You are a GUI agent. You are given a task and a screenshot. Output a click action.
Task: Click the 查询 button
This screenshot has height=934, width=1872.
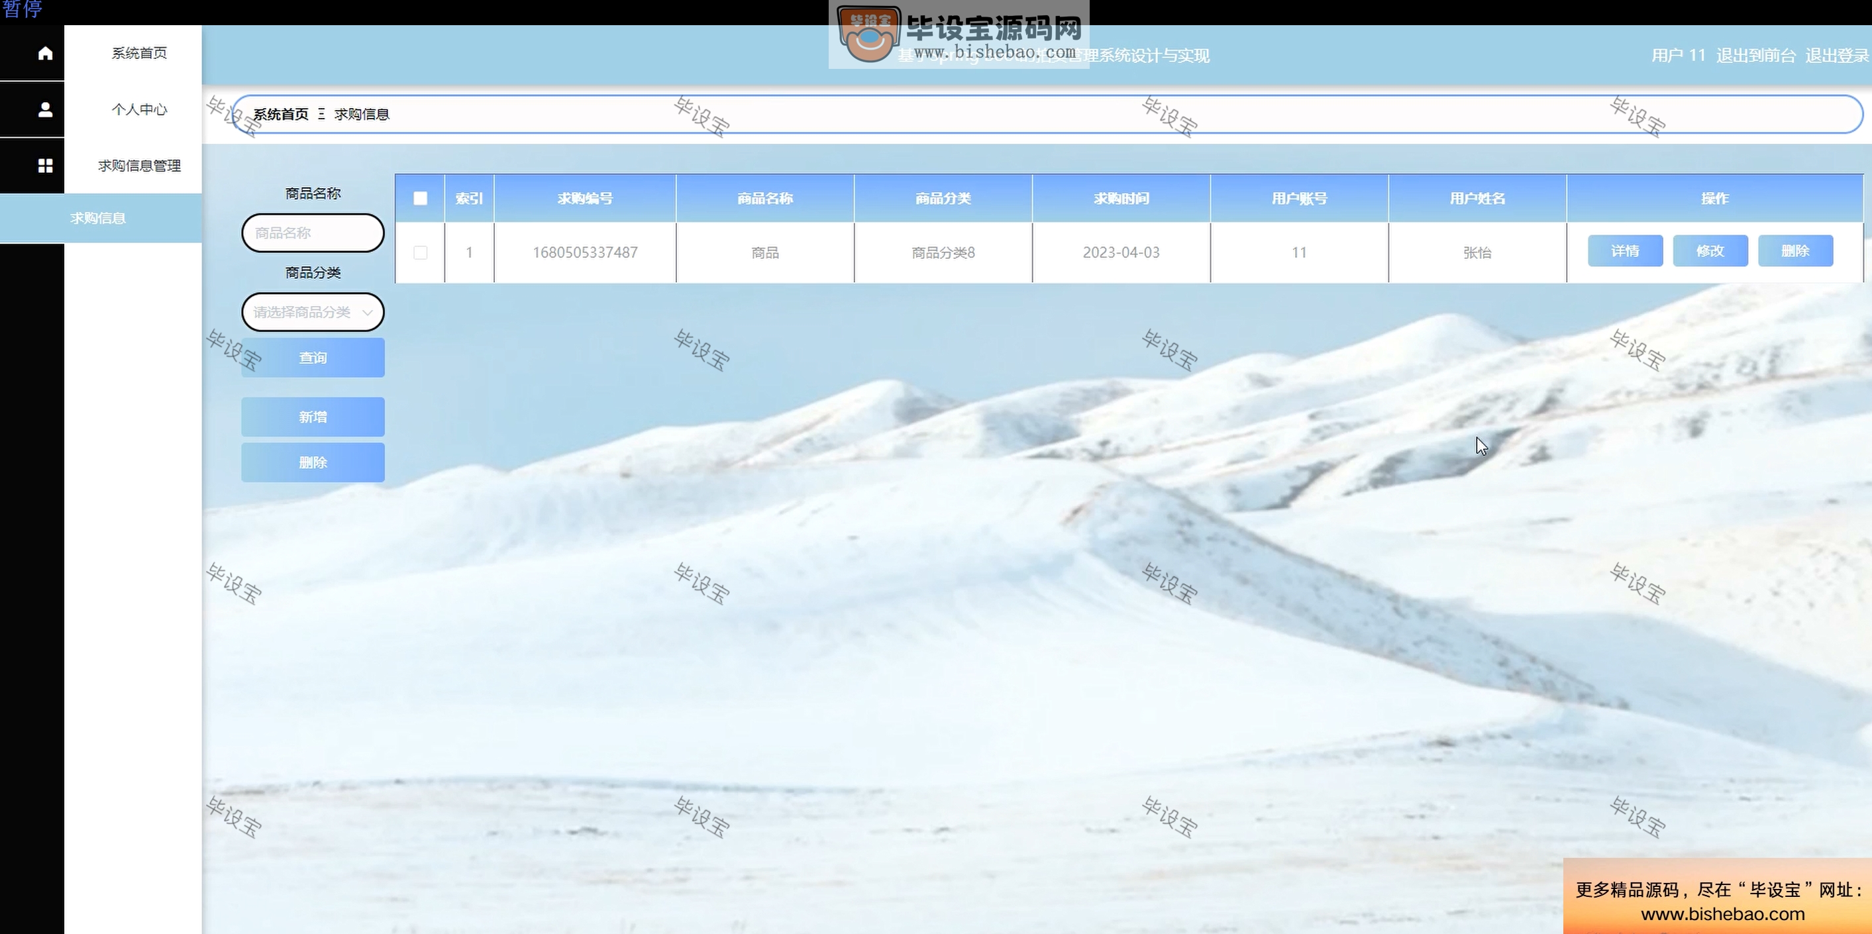[313, 358]
